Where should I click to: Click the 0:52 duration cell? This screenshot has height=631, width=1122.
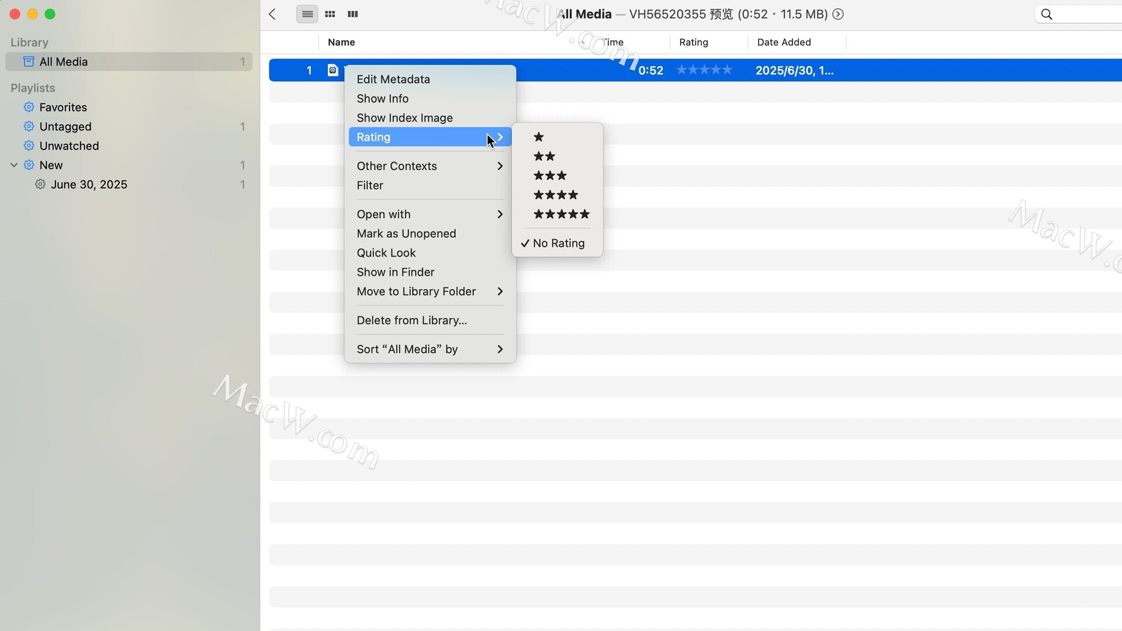pos(650,70)
